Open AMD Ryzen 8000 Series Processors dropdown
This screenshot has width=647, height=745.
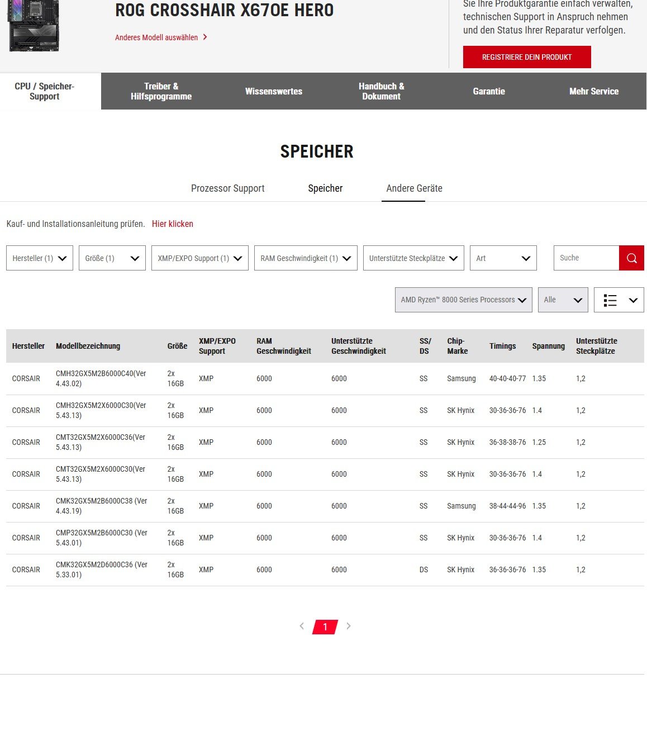click(x=464, y=300)
